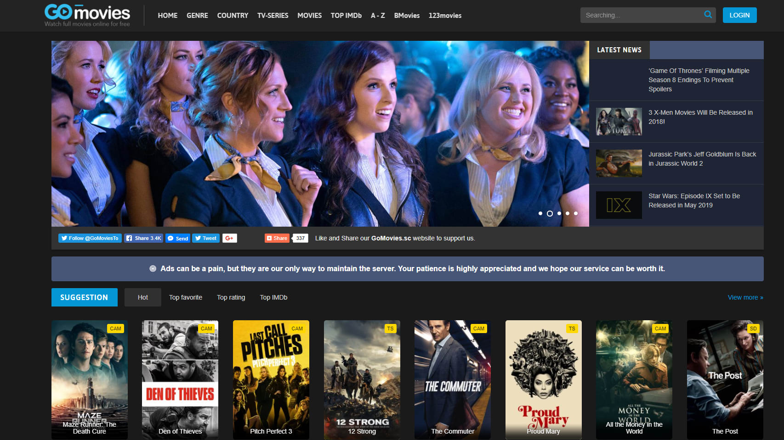Go to the TV-SERIES page
Image resolution: width=784 pixels, height=440 pixels.
coord(273,16)
